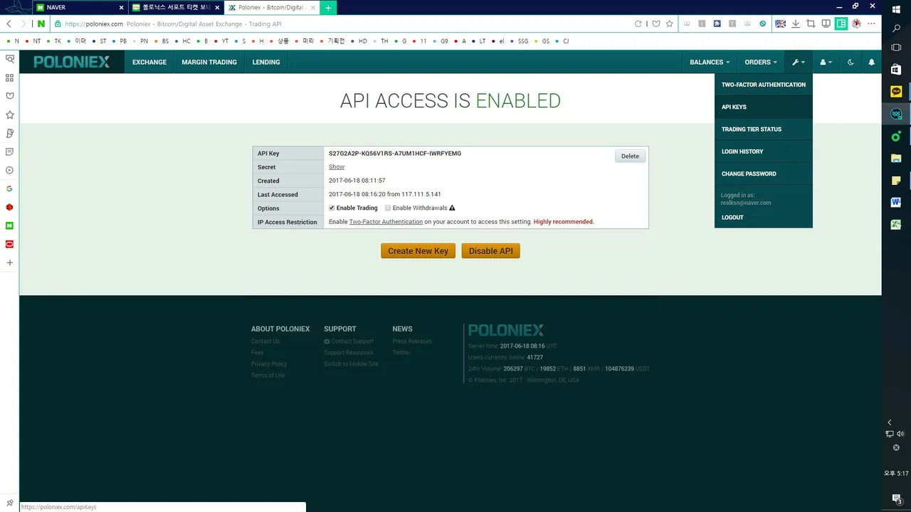
Task: Open Two-Factor Authentication link in table
Action: coord(386,222)
